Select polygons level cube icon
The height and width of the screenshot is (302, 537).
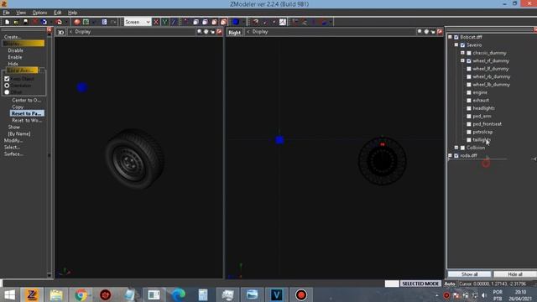click(214, 22)
